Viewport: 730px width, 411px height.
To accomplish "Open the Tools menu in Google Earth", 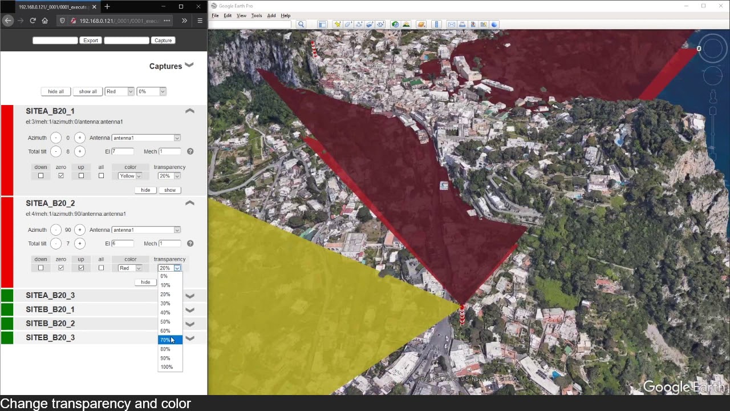I will (257, 15).
